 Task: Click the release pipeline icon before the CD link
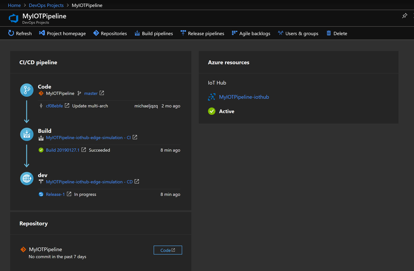pos(41,181)
